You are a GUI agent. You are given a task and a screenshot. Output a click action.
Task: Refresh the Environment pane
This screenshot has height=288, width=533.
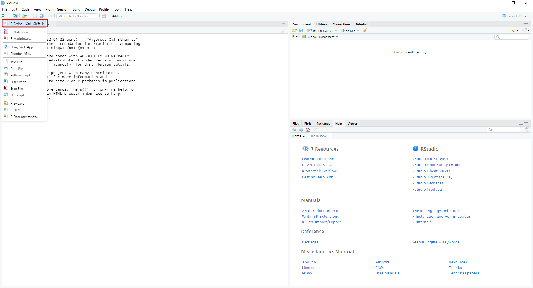pos(524,30)
